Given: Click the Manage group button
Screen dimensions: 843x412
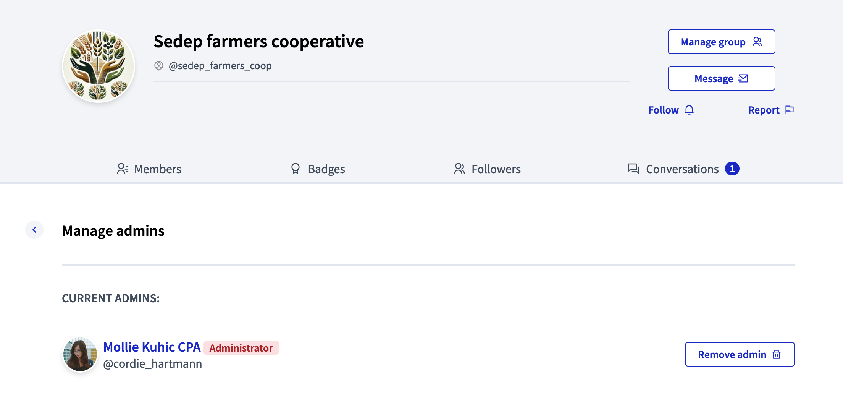Looking at the screenshot, I should (721, 42).
